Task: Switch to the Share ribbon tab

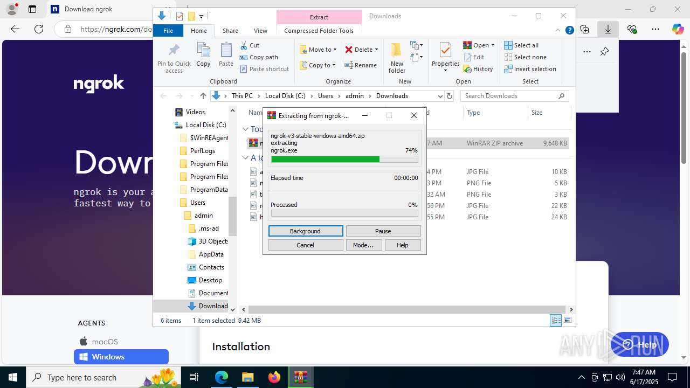Action: 230,31
